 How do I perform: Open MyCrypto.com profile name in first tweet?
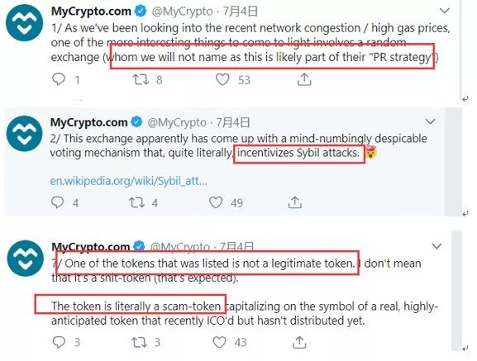click(x=91, y=12)
